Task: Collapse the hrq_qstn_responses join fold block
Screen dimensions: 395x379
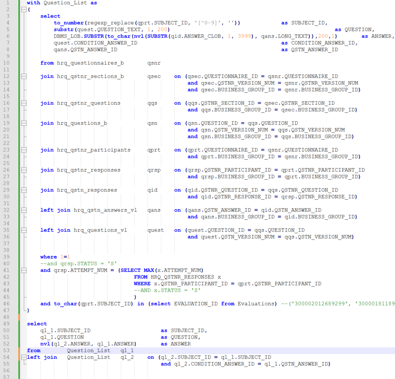Action: tap(24, 190)
